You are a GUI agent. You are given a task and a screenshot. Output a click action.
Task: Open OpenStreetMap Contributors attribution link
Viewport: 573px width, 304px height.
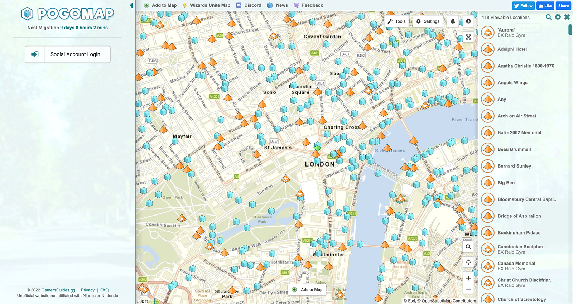(449, 301)
